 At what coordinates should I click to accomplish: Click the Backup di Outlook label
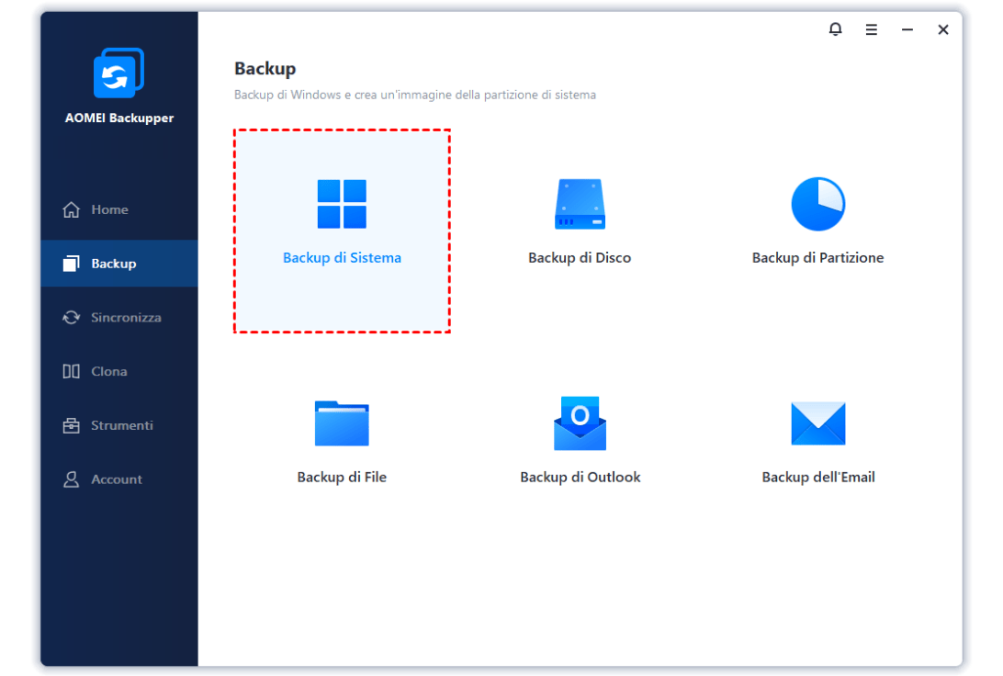click(x=580, y=477)
